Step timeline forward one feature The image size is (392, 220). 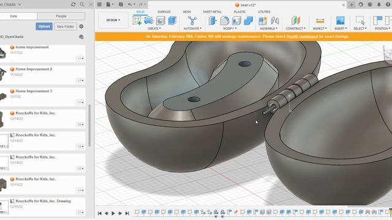point(120,213)
